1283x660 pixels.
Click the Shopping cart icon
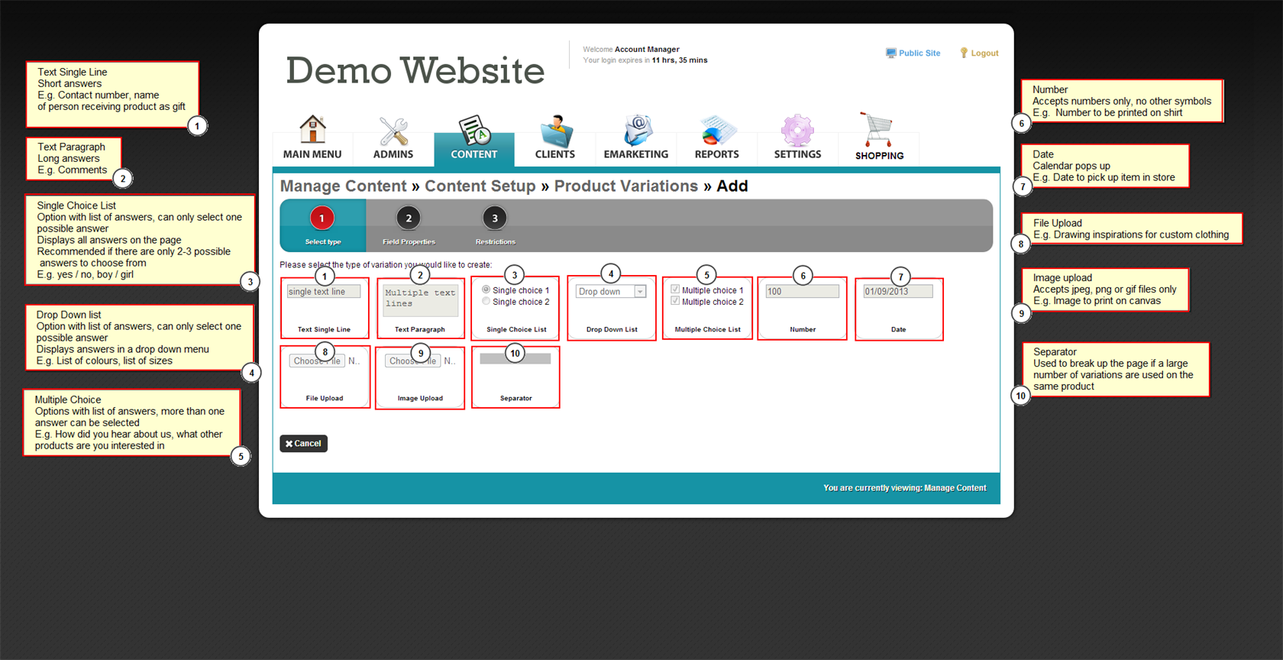pyautogui.click(x=877, y=131)
